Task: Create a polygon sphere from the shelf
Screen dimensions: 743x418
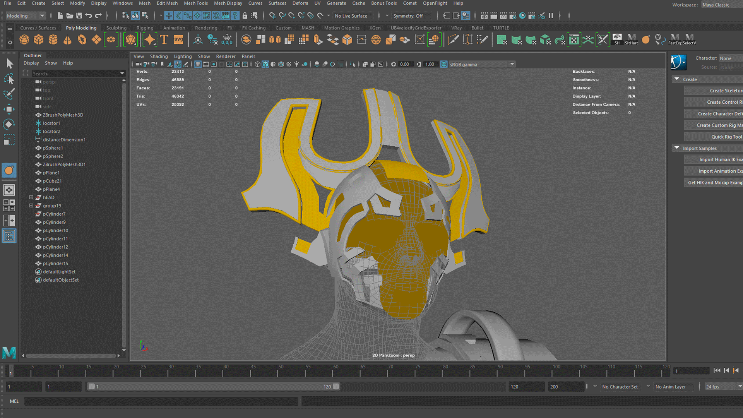Action: [24, 39]
